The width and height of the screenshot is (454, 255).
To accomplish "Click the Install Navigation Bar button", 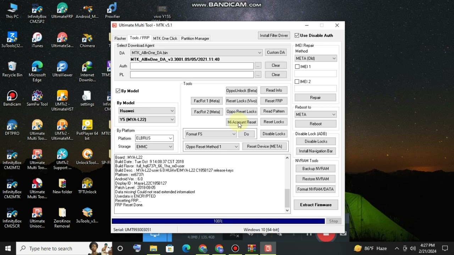I will 316,151.
